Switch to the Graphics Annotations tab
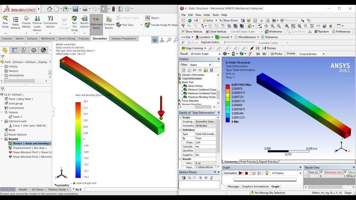The height and width of the screenshot is (200, 356). coord(255,186)
